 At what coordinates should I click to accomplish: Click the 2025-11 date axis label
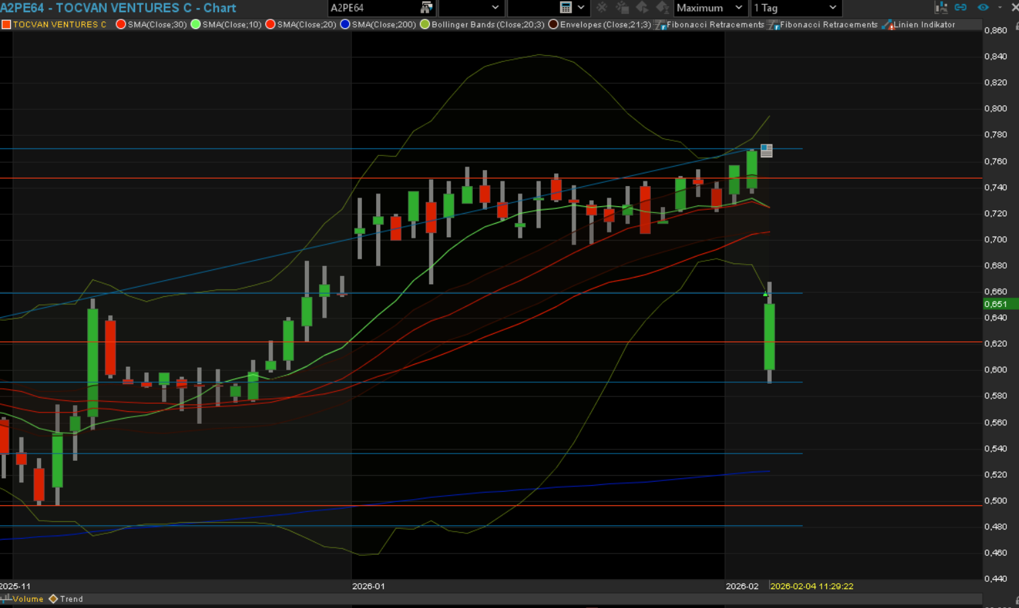pos(15,587)
